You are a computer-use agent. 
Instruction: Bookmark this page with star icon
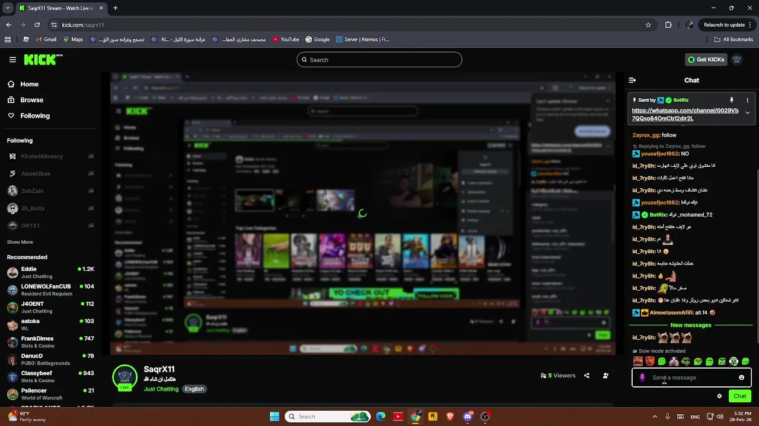648,25
